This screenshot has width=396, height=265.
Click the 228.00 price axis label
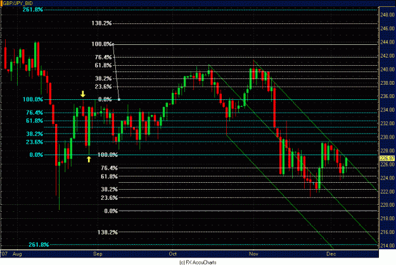387,151
